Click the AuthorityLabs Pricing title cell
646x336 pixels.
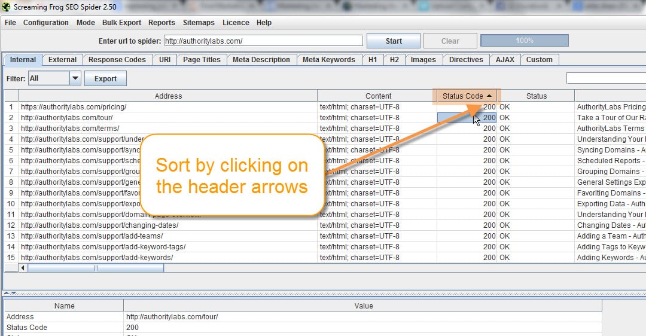[x=611, y=106]
